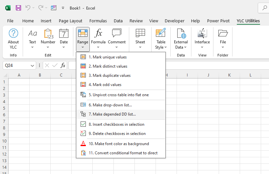This screenshot has height=174, width=269.
Task: Open the Quick Access Toolbar customize arrow
Action: pos(63,8)
